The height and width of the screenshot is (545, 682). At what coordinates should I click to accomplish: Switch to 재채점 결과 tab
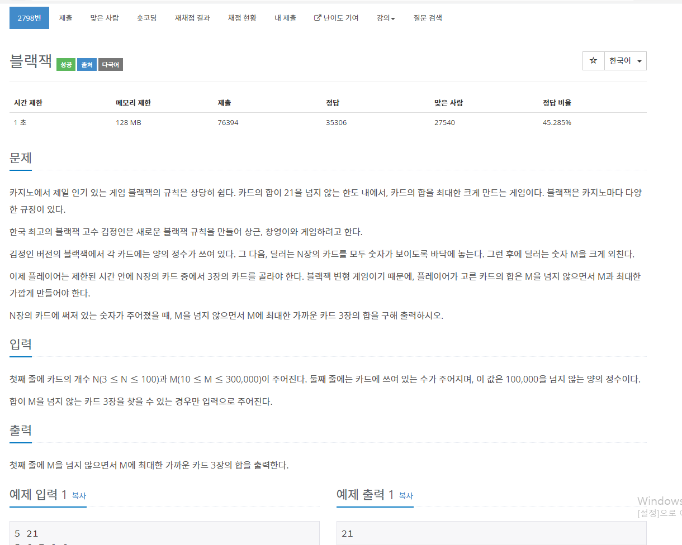point(192,18)
